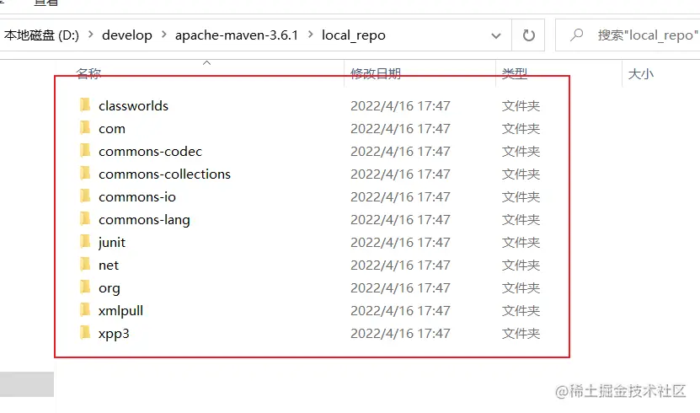Go to apache-maven-3.6.1 in breadcrumb
This screenshot has width=700, height=413.
tap(237, 35)
